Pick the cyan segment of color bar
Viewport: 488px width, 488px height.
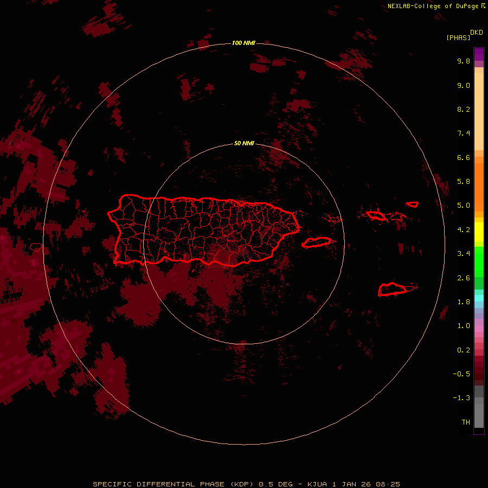[479, 298]
